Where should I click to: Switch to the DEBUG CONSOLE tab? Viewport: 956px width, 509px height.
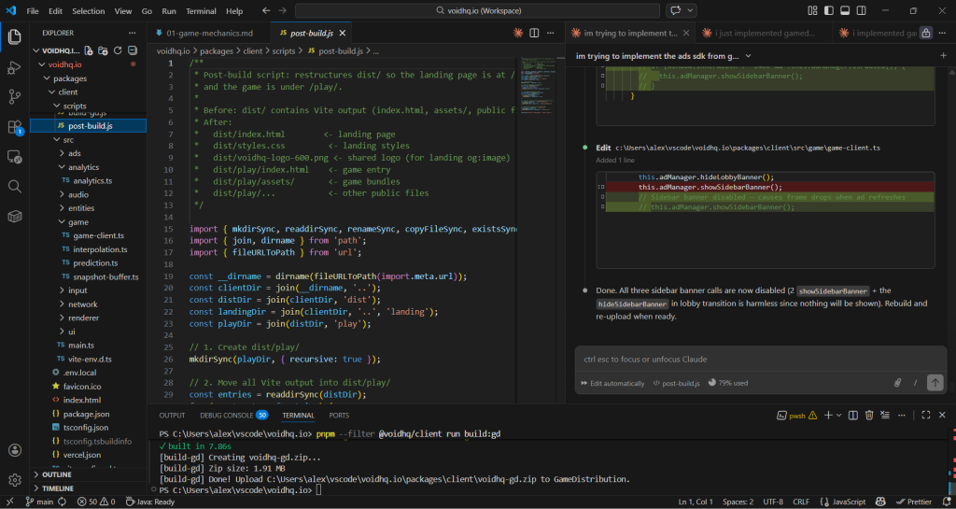tap(226, 415)
